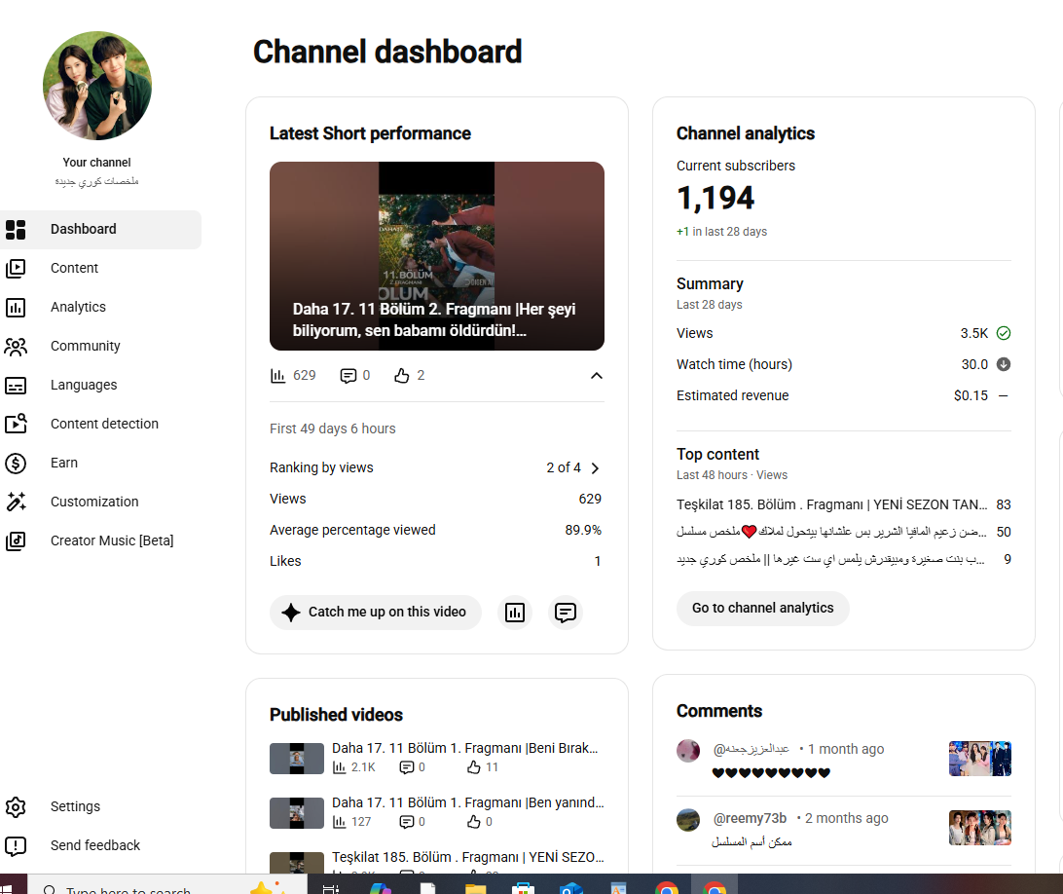1063x894 pixels.
Task: Open video analytics icon button
Action: [515, 613]
